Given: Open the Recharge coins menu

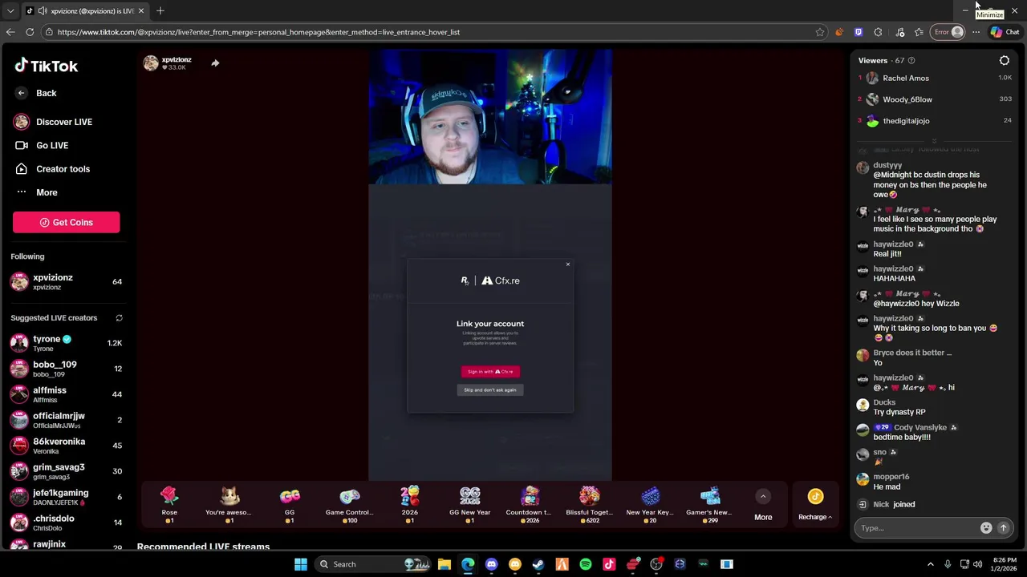Looking at the screenshot, I should point(815,506).
